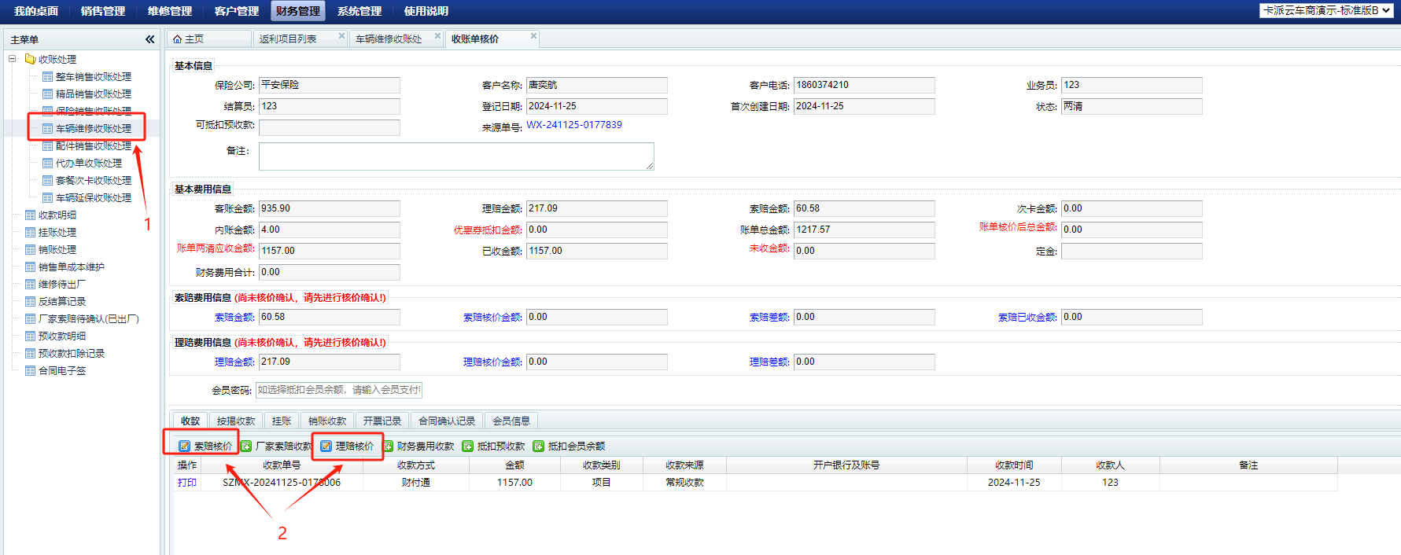Open source order link WX-241125-0177839
The height and width of the screenshot is (555, 1401).
(574, 125)
